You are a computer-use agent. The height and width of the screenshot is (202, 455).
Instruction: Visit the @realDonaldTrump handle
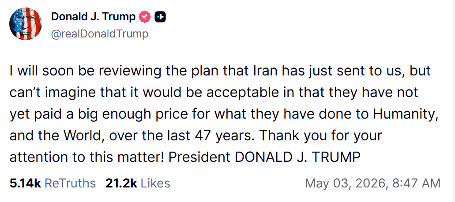100,34
